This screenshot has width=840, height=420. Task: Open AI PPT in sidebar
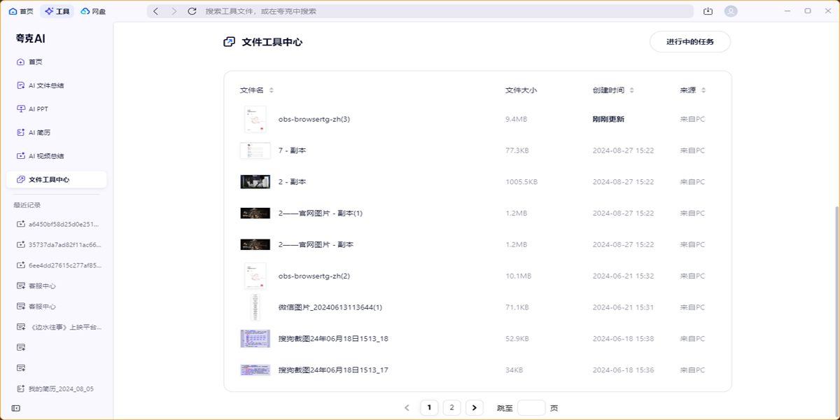coord(56,109)
